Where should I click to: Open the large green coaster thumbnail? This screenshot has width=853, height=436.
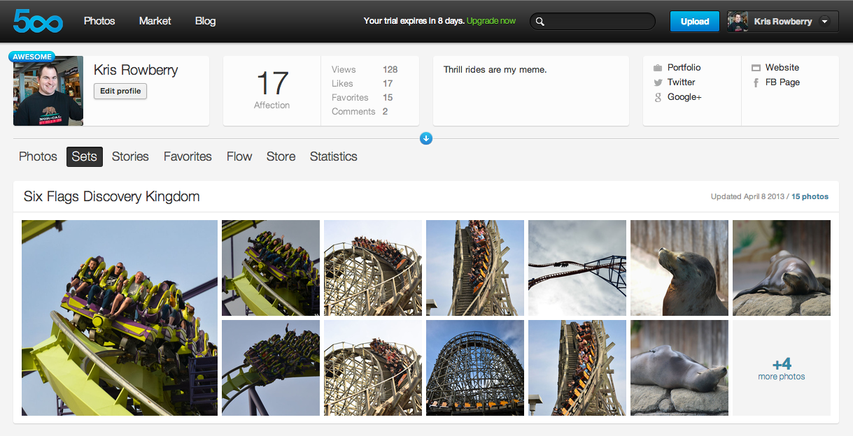click(120, 318)
